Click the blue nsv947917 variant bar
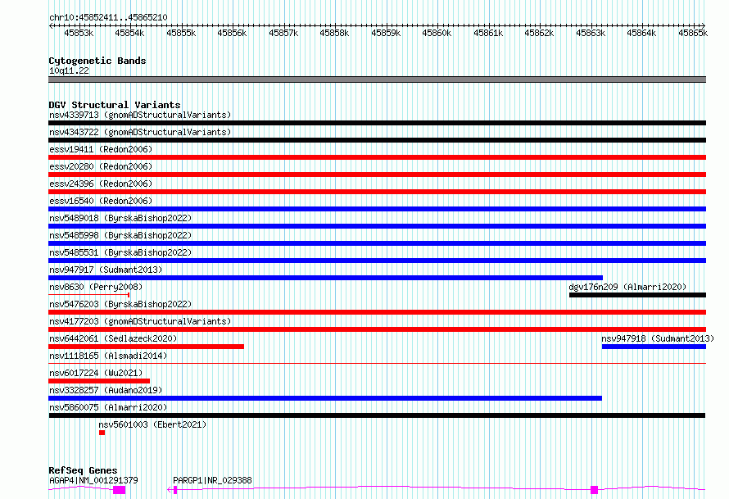The image size is (729, 499). [x=325, y=278]
